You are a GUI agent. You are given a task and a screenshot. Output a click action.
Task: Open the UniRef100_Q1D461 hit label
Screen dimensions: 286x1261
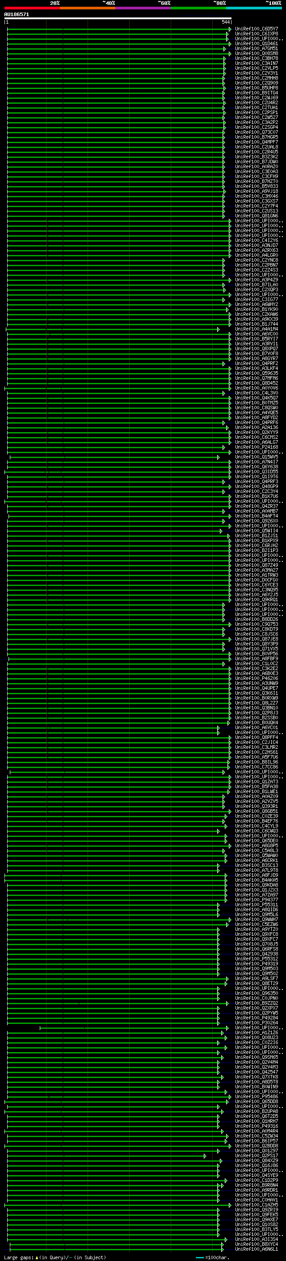coord(256,44)
